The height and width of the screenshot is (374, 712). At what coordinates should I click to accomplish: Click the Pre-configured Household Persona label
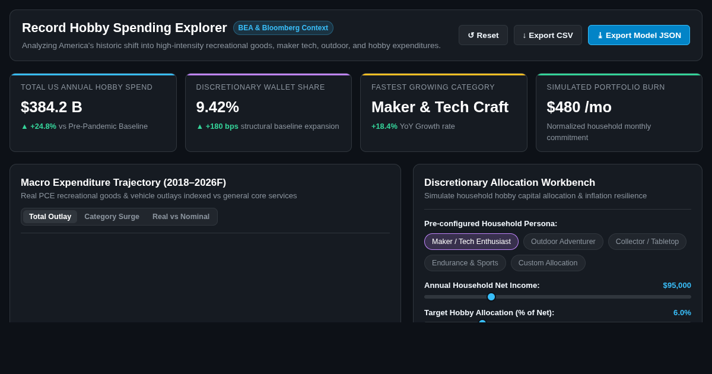coord(491,223)
